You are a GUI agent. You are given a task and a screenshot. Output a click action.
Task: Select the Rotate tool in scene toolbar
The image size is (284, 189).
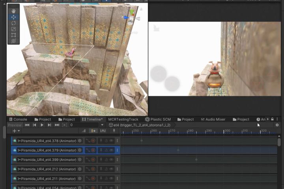point(13,23)
